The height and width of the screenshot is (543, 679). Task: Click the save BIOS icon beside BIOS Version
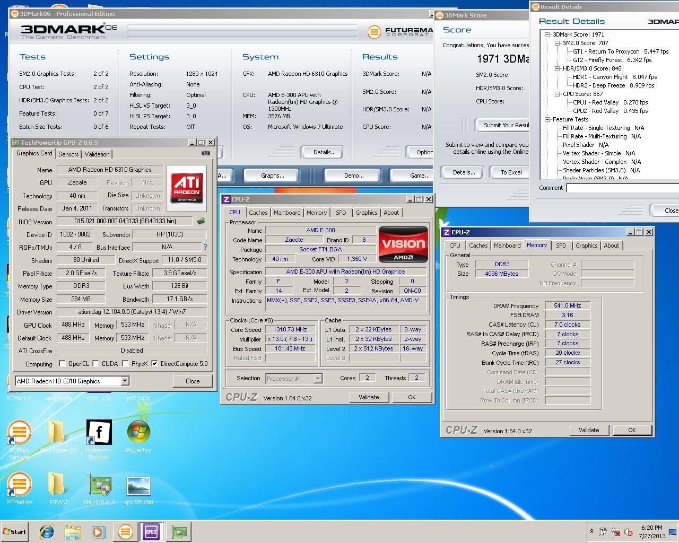pos(201,221)
